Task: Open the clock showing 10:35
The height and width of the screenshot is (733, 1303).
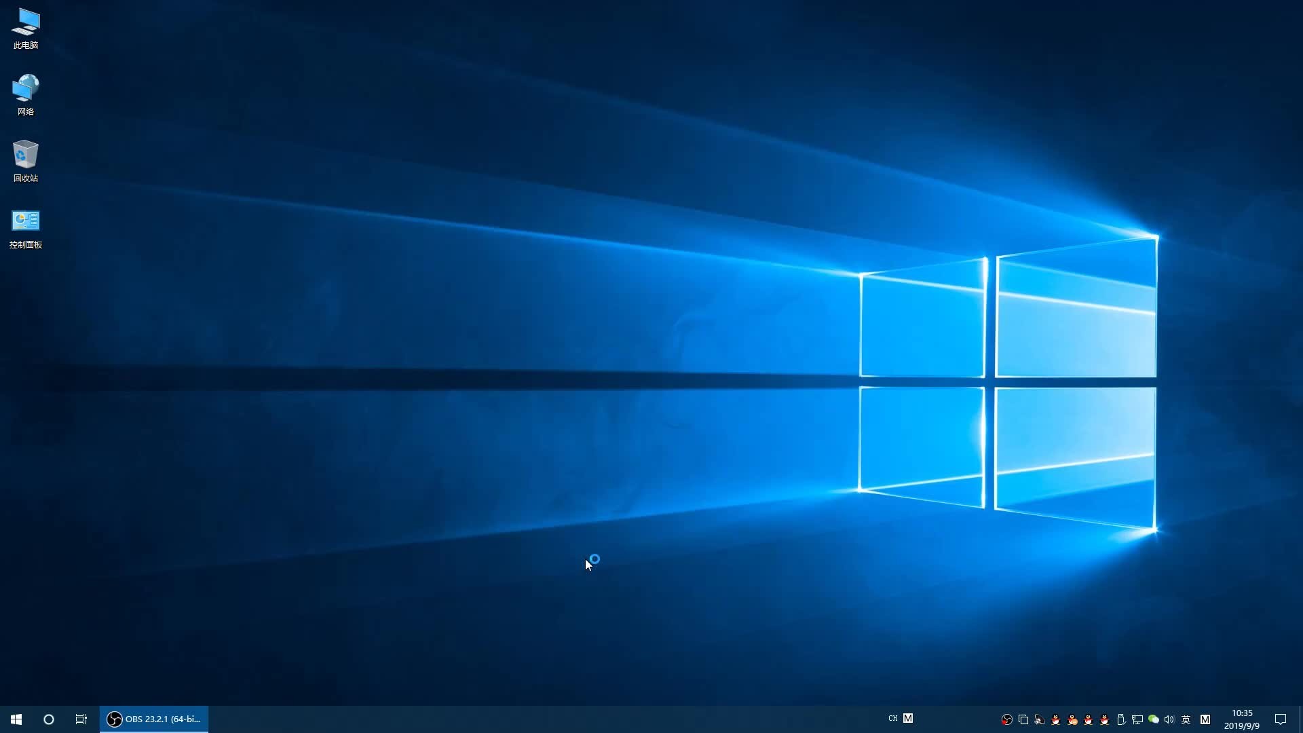Action: click(1242, 719)
